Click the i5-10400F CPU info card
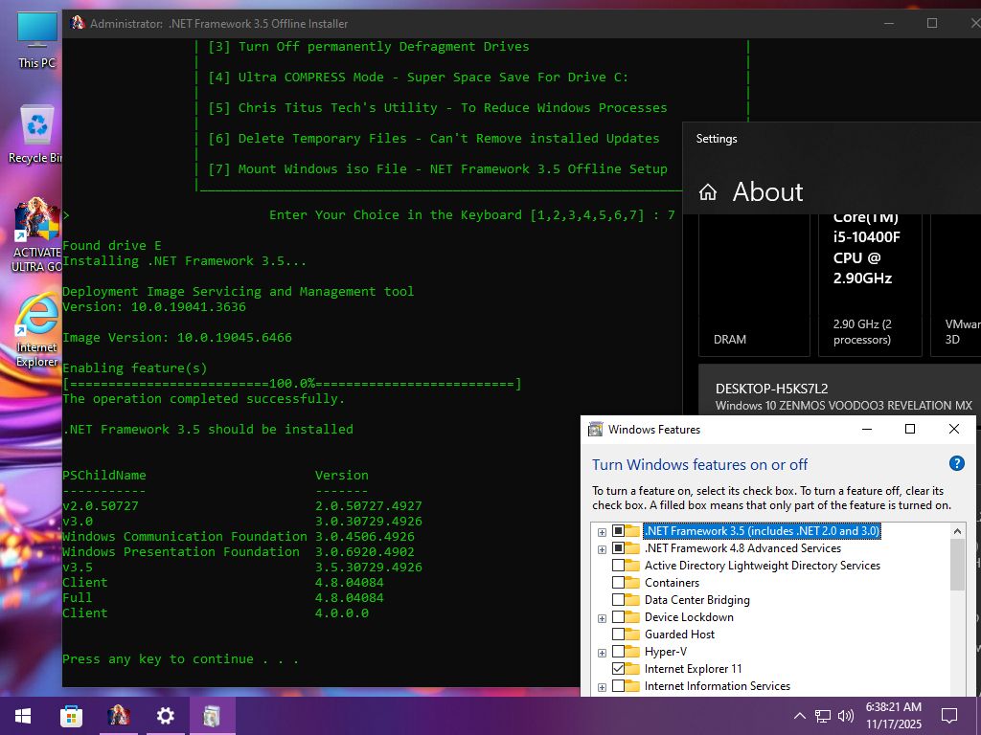 tap(870, 285)
